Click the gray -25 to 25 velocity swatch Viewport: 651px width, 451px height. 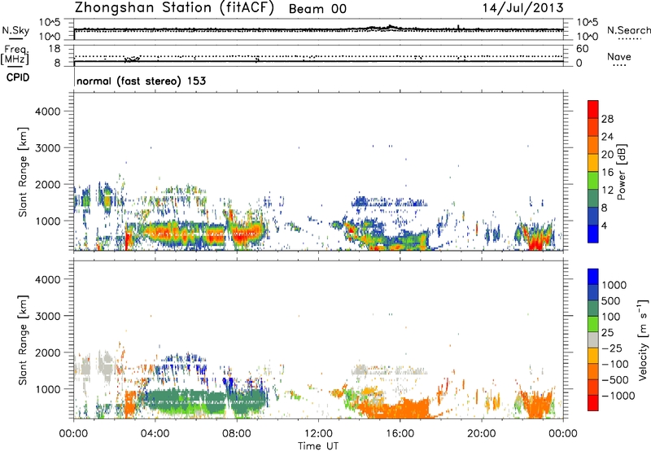click(x=593, y=339)
